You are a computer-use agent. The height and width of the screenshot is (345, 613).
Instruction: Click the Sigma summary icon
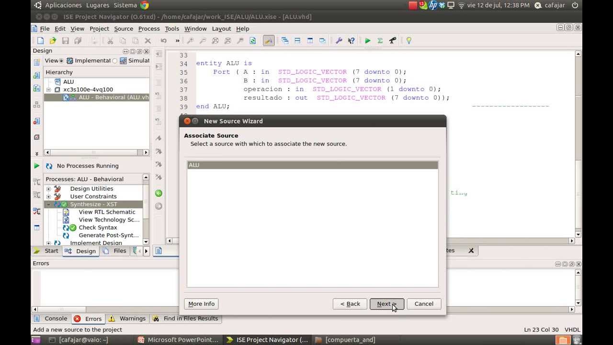coord(380,41)
